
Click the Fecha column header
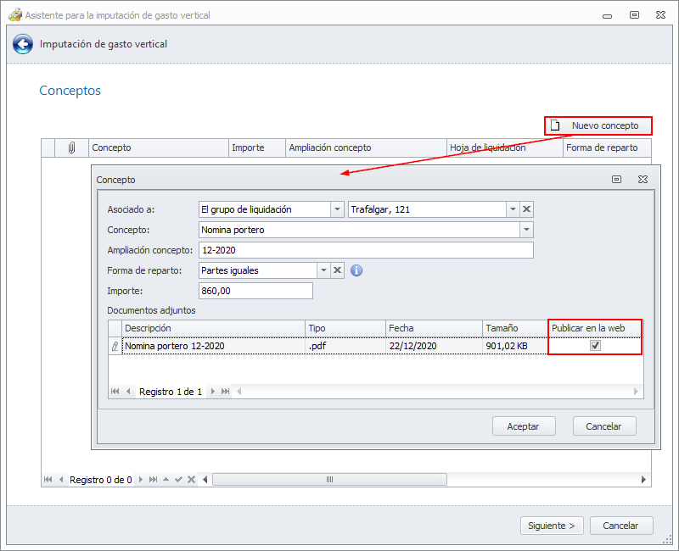pyautogui.click(x=434, y=328)
